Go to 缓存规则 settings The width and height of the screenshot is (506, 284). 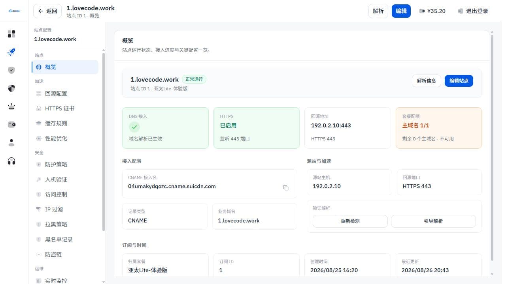(x=65, y=123)
